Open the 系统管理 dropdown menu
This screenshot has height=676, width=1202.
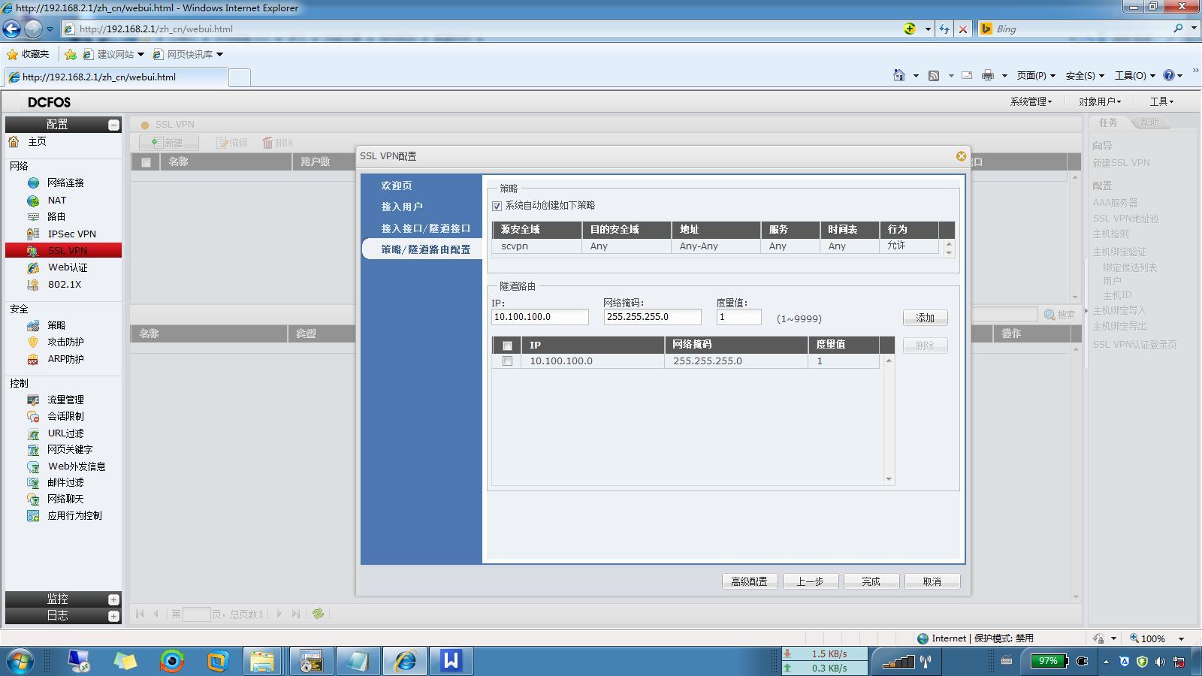pyautogui.click(x=1031, y=101)
